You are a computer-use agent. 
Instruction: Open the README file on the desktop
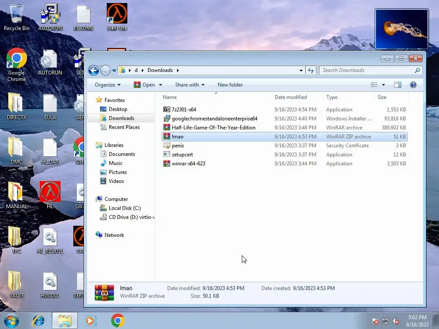[x=84, y=17]
